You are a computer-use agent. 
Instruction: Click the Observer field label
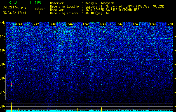57,3
